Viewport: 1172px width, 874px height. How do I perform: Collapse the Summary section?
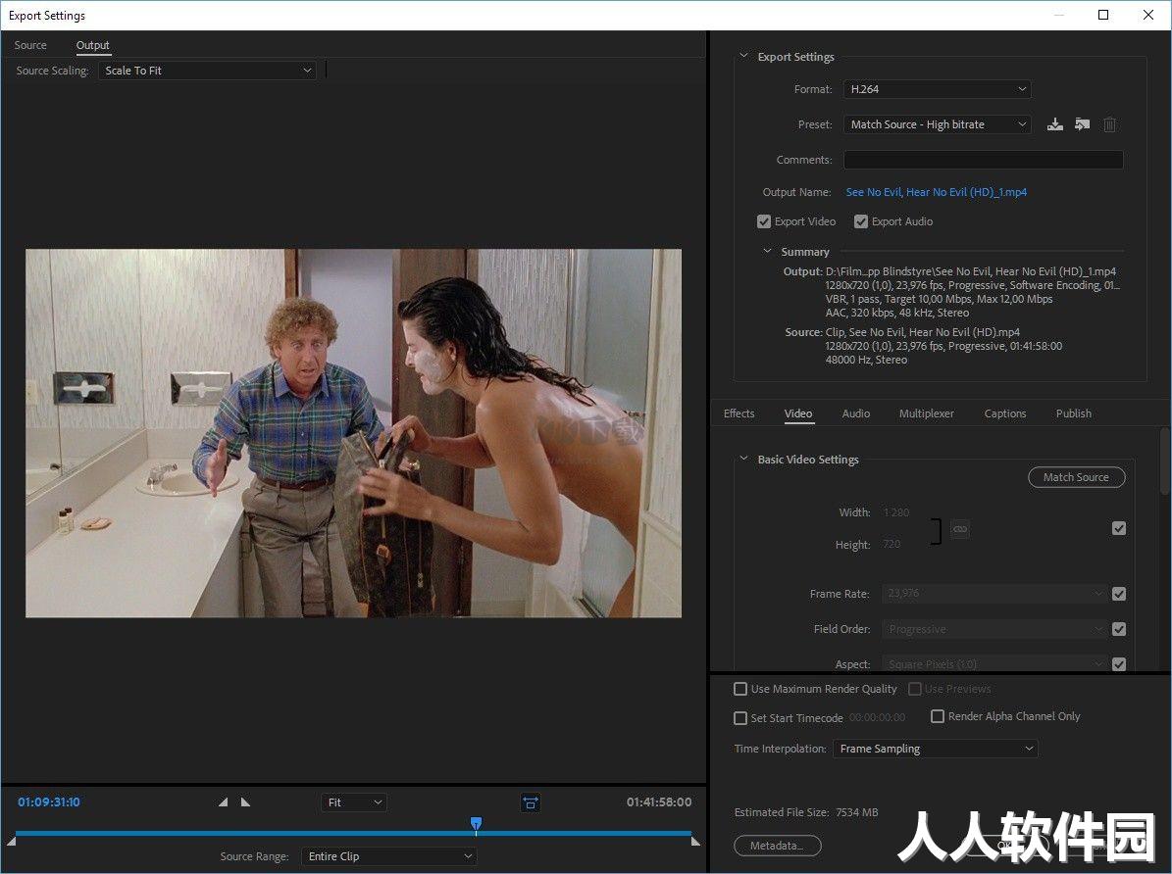point(767,251)
